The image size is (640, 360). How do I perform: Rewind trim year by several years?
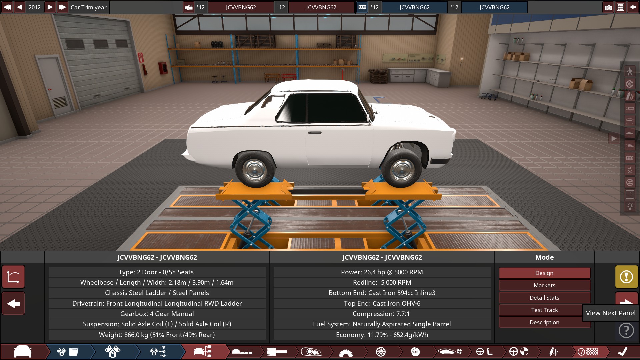tap(7, 7)
